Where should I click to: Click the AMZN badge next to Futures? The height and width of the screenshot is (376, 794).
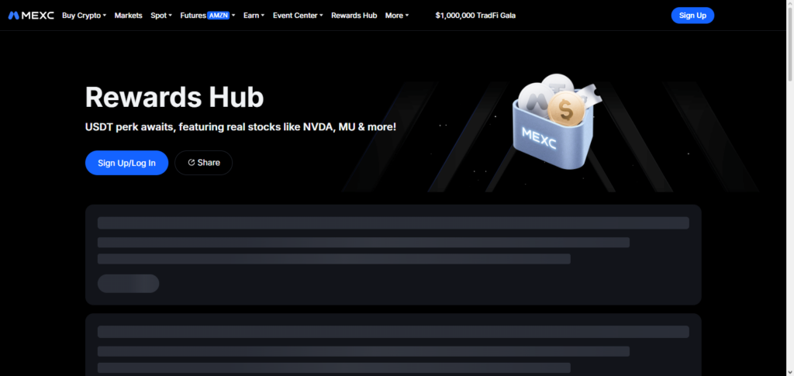pos(218,16)
